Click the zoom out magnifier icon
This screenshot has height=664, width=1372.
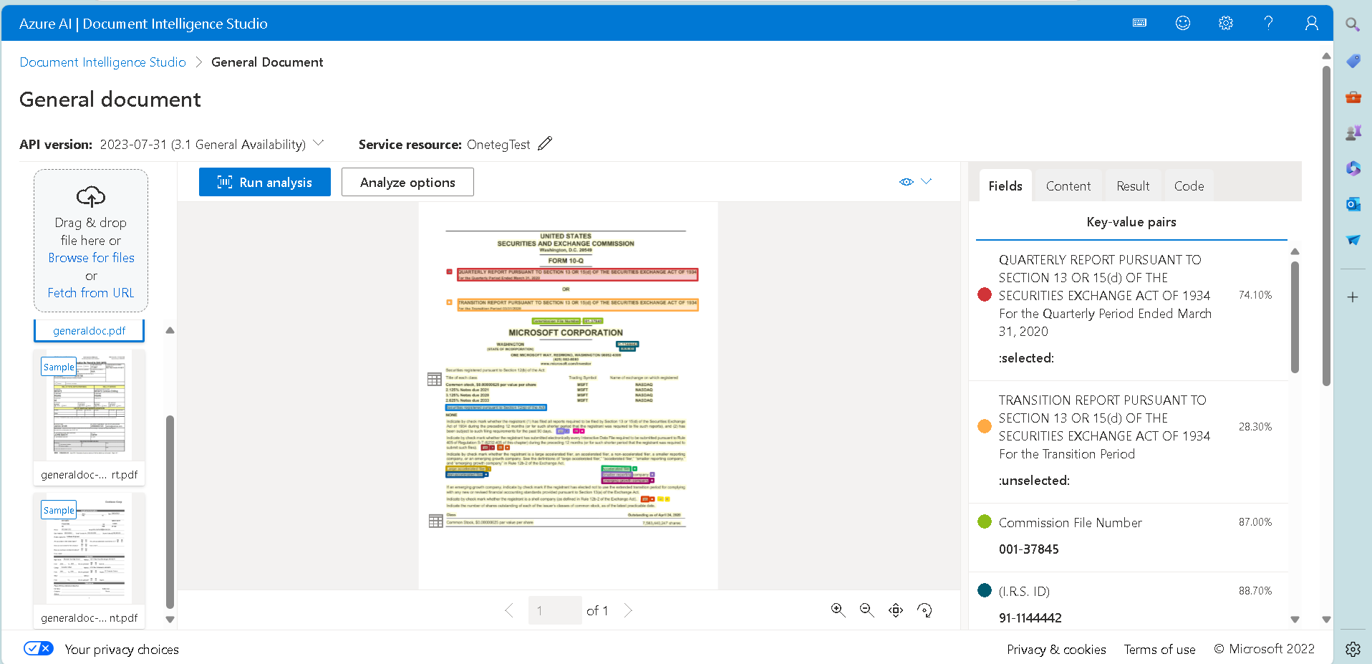click(x=866, y=610)
